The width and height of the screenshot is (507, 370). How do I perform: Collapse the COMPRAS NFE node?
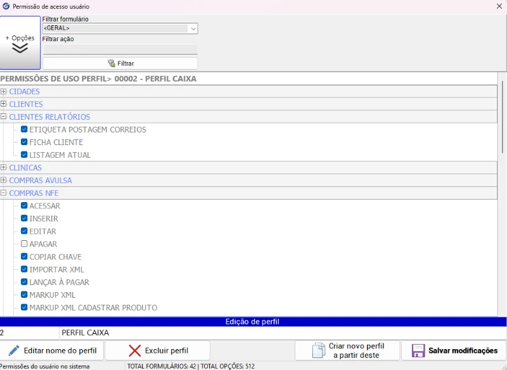pyautogui.click(x=4, y=193)
